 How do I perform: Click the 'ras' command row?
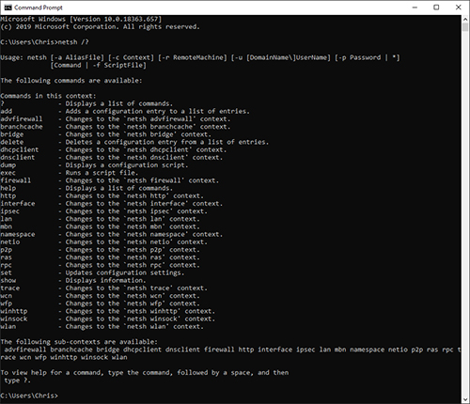click(x=101, y=257)
